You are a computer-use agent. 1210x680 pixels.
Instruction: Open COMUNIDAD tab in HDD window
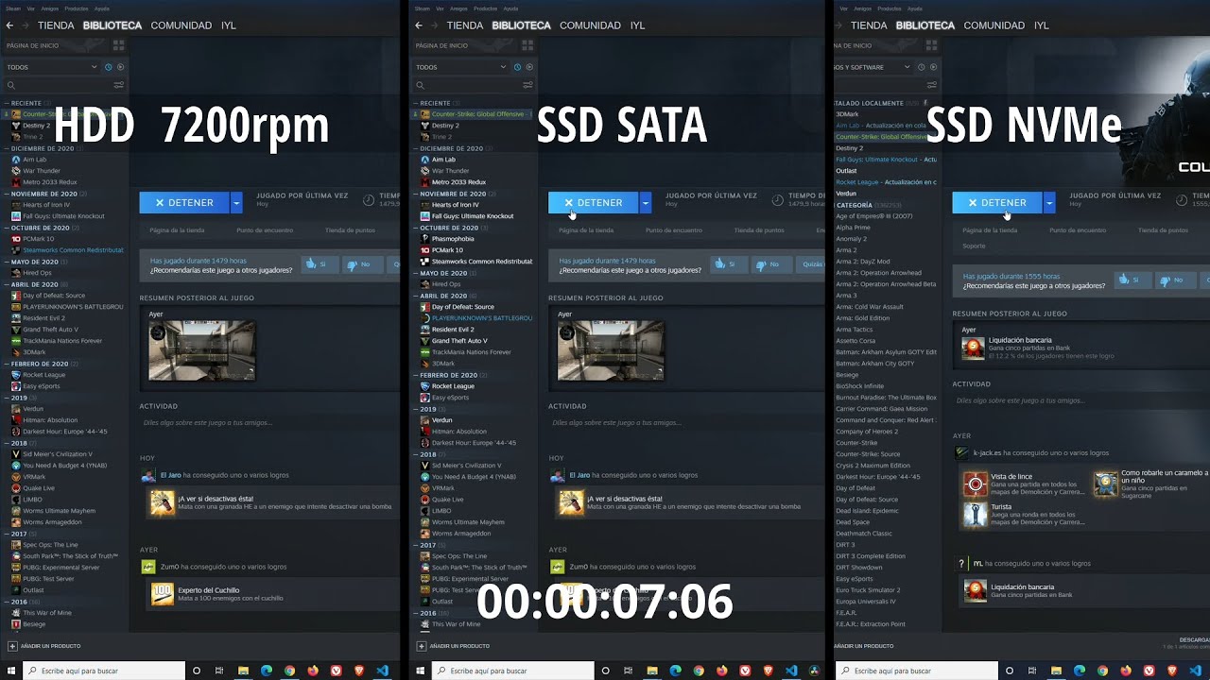(x=181, y=25)
